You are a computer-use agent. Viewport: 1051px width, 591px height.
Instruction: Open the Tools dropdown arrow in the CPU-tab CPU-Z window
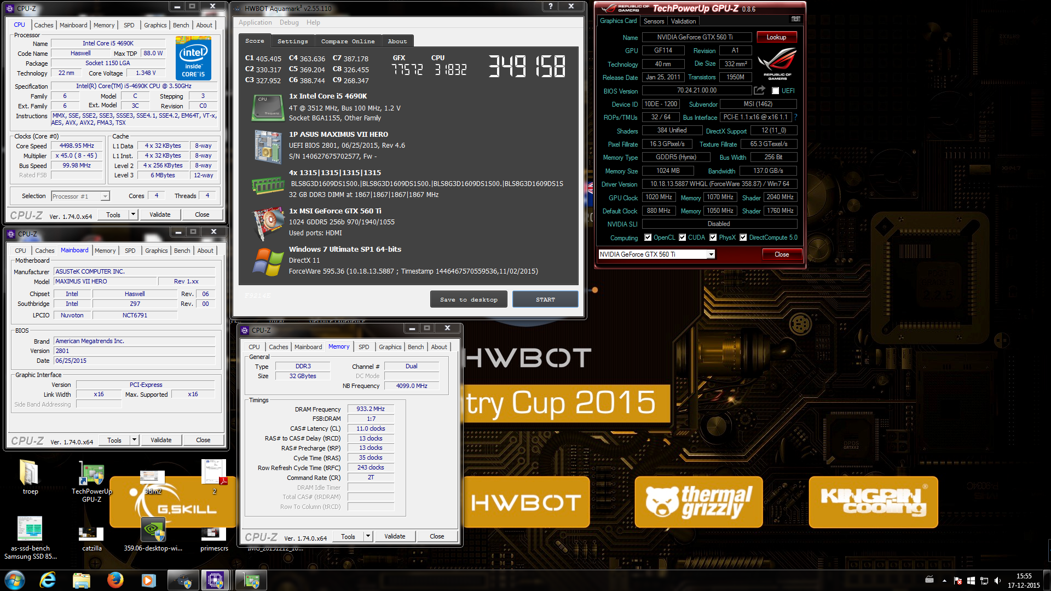[x=133, y=215]
